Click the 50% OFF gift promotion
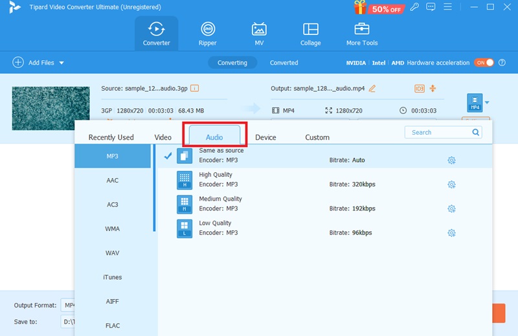 pyautogui.click(x=379, y=8)
